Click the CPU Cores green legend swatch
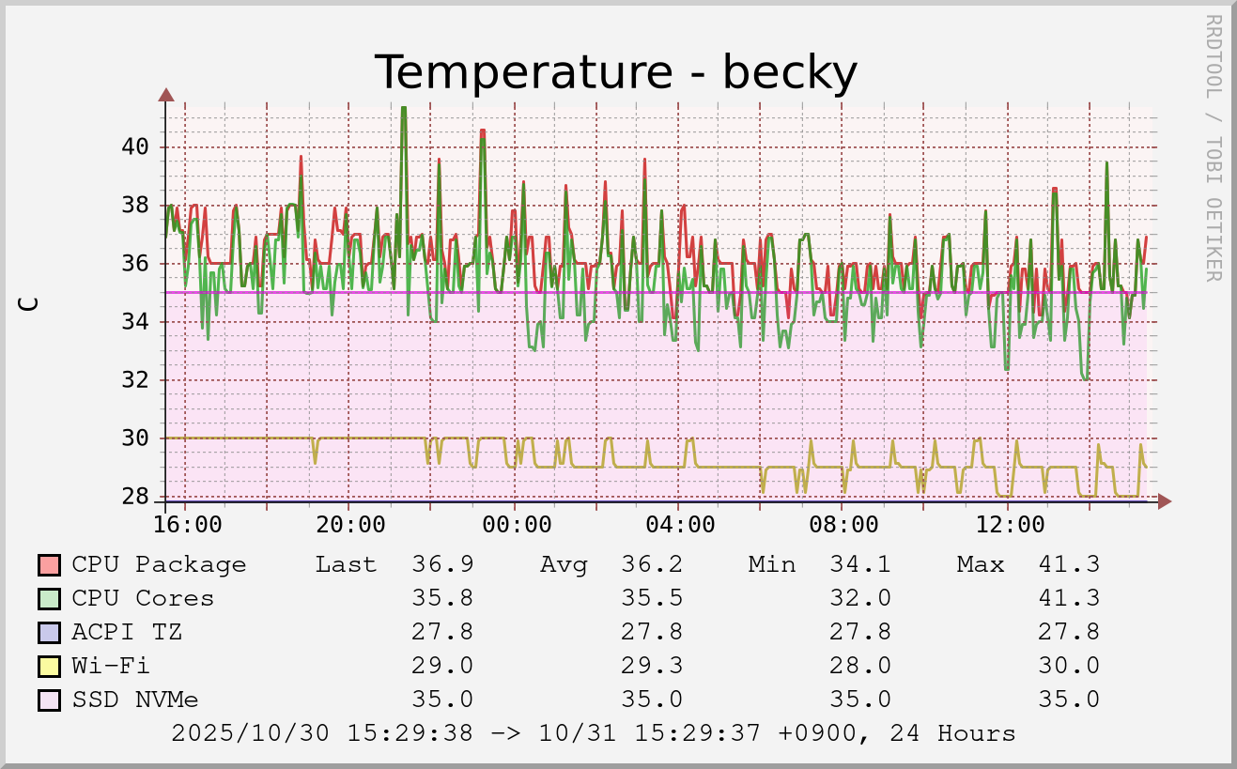Viewport: 1237px width, 769px height. click(x=50, y=599)
